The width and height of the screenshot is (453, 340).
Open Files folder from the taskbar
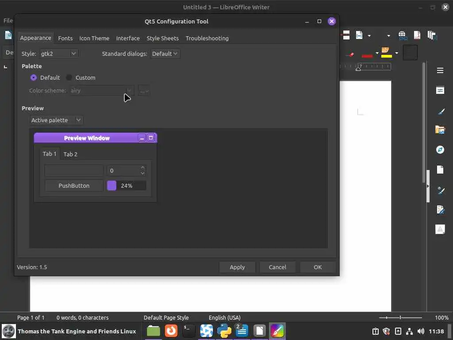pyautogui.click(x=154, y=331)
